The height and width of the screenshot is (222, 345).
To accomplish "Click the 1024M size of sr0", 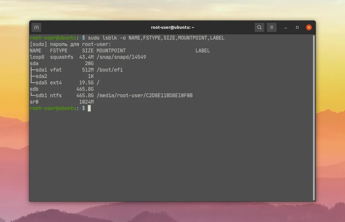I will (x=86, y=102).
